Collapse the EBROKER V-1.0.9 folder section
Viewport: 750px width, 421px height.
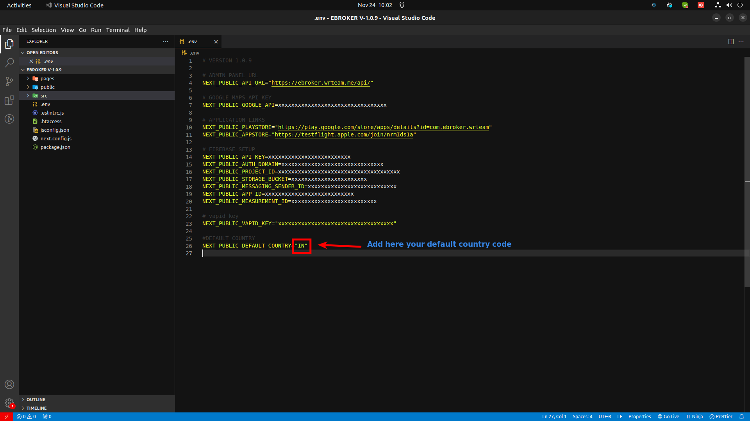click(97, 70)
